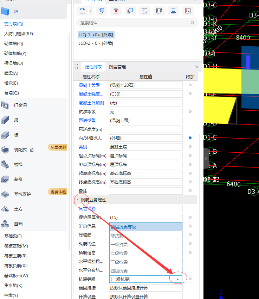Click the component eyedropper extract icon
The width and height of the screenshot is (259, 299).
click(159, 11)
